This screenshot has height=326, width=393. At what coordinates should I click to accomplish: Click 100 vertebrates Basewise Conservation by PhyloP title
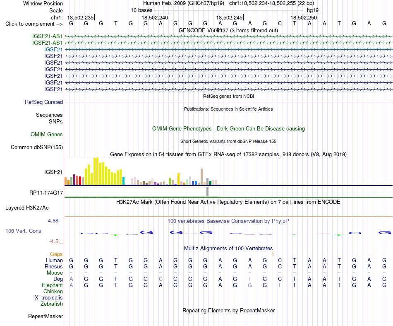pos(228,221)
